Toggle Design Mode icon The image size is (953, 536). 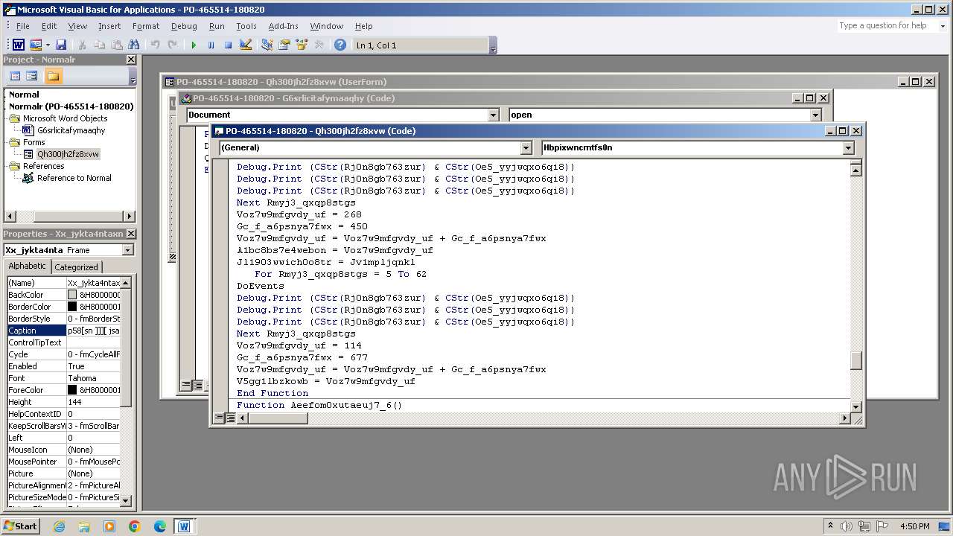246,45
